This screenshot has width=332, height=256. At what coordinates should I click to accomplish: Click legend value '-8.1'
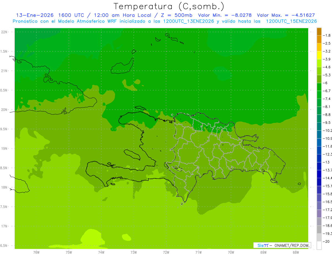click(327, 107)
